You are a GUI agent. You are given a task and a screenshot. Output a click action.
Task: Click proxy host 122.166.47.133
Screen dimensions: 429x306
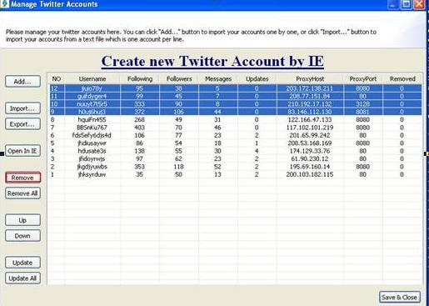click(x=310, y=120)
